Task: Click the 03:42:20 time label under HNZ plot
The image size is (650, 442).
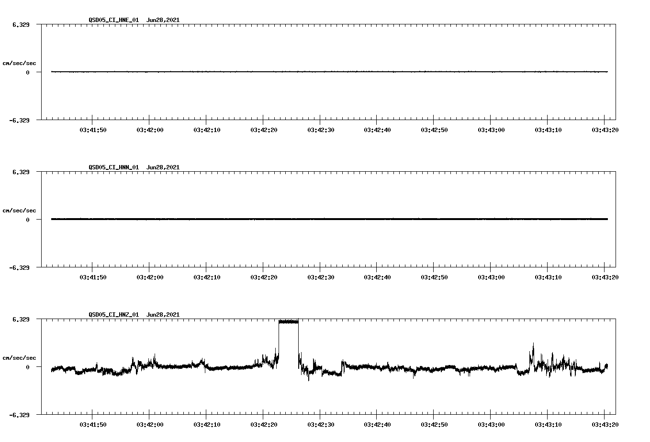Action: pyautogui.click(x=264, y=424)
